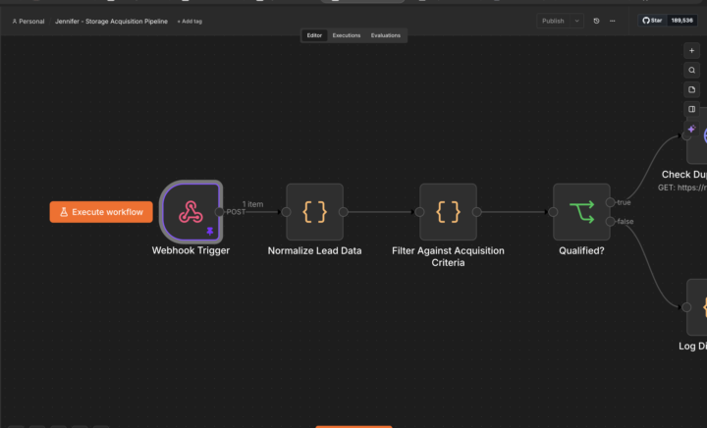The width and height of the screenshot is (707, 428).
Task: Click the Publish button
Action: click(x=553, y=21)
